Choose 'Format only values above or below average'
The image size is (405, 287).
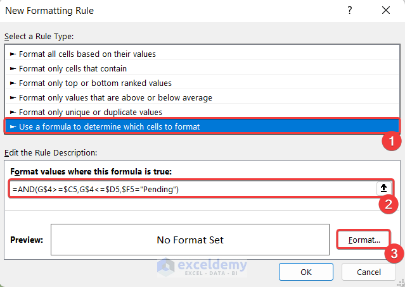pyautogui.click(x=115, y=97)
